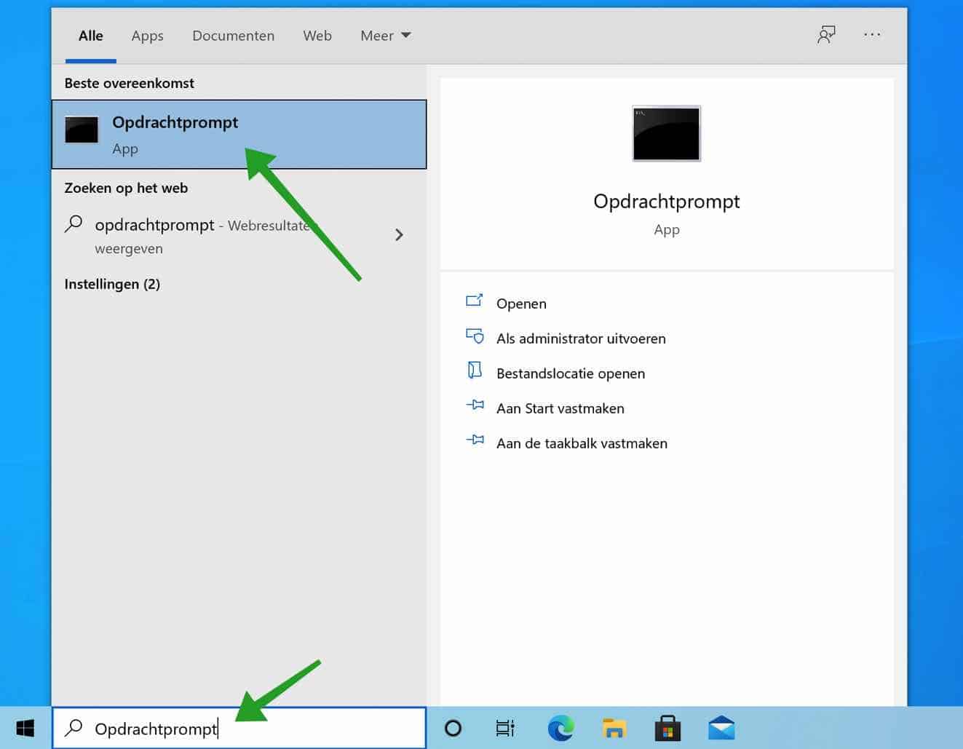963x749 pixels.
Task: Choose Aan de taakbalk vastmaken
Action: pos(582,443)
